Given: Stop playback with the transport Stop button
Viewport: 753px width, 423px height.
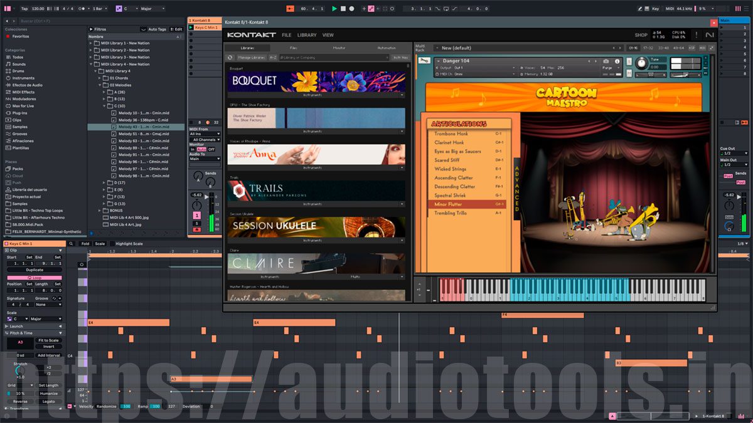Looking at the screenshot, I should tap(343, 9).
